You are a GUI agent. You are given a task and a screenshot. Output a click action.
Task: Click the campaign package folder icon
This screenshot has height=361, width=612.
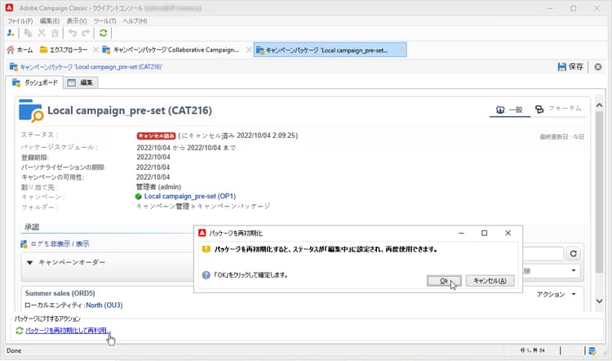pos(30,111)
